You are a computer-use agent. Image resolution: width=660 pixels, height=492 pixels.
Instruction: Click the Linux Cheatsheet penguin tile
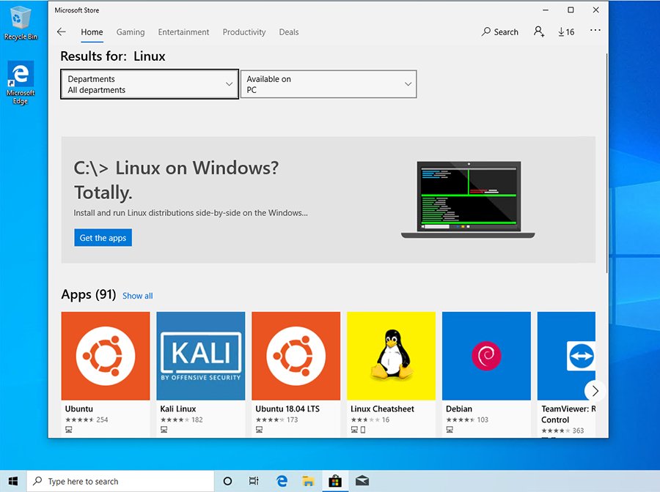tap(391, 355)
